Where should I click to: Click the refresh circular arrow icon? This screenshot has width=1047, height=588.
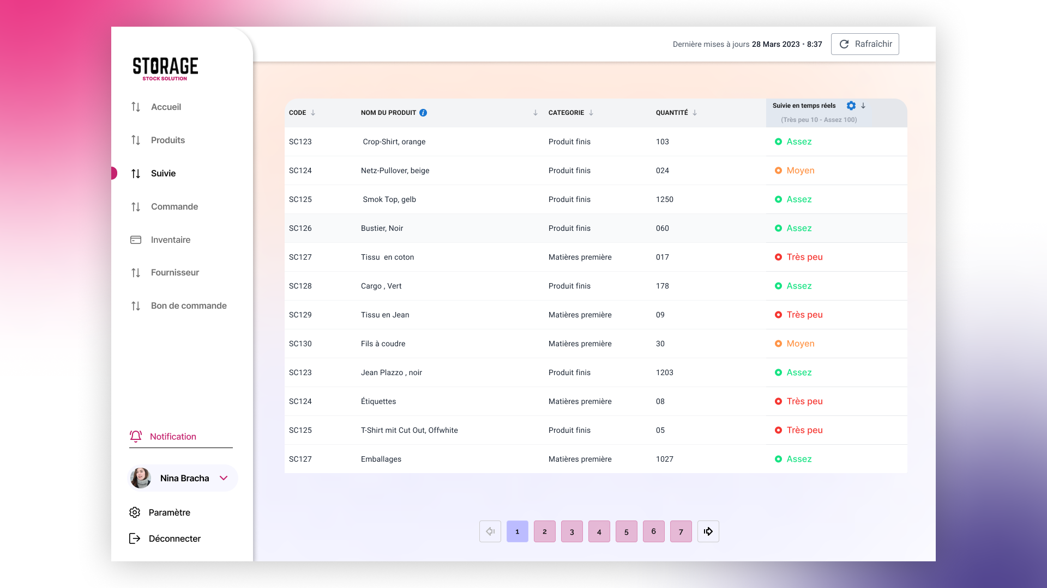[844, 44]
